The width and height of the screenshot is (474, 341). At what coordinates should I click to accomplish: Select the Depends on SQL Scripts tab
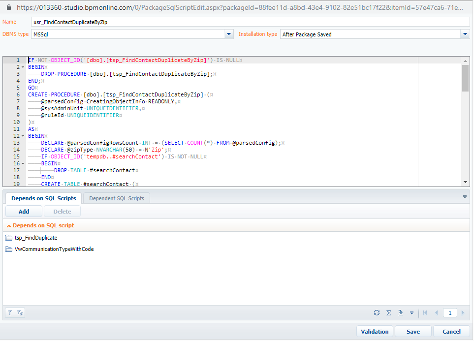(x=43, y=198)
